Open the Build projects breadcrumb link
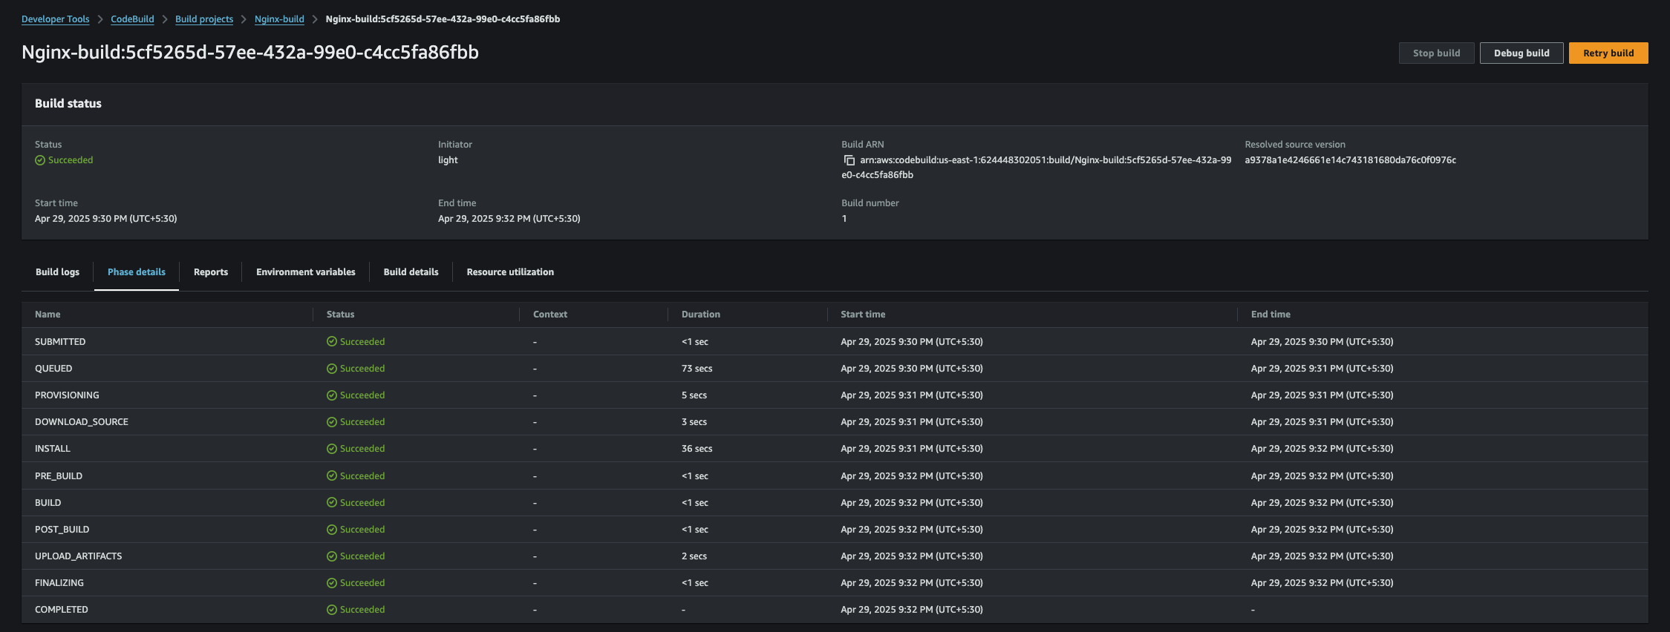The height and width of the screenshot is (632, 1670). [204, 19]
